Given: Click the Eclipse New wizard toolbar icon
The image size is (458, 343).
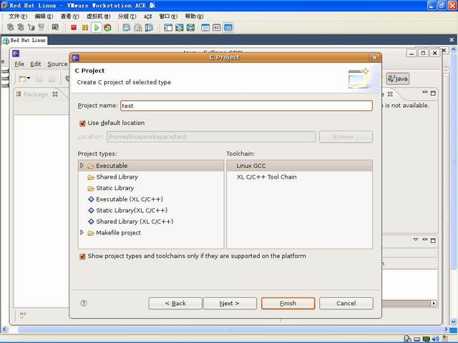Looking at the screenshot, I should [22, 78].
